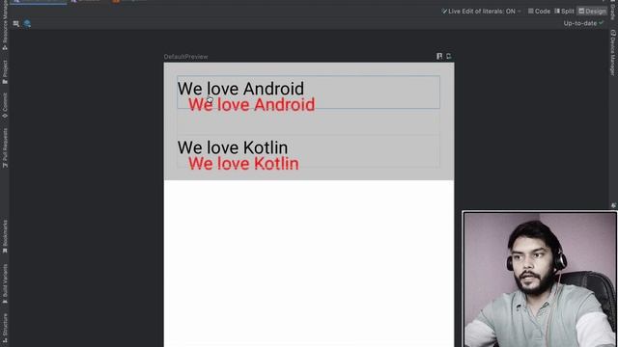Switch editor to Code view
The height and width of the screenshot is (347, 618).
(539, 11)
